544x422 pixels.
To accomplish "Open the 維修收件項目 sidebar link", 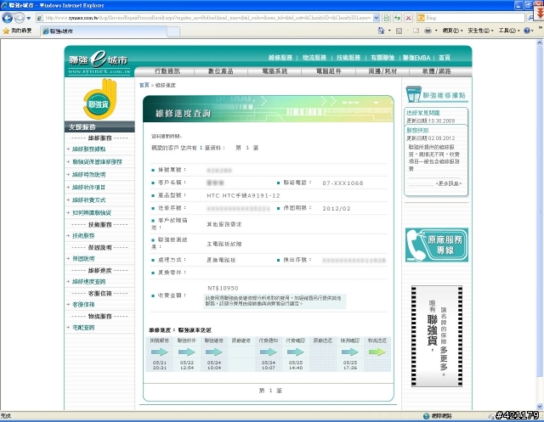I will (88, 188).
